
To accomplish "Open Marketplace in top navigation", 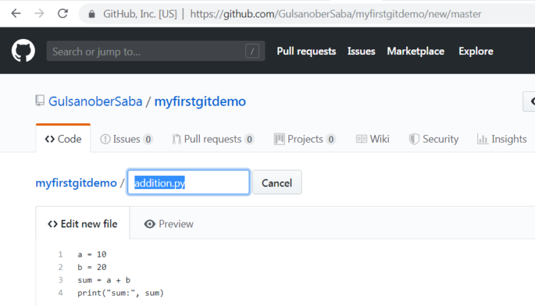I will click(416, 51).
